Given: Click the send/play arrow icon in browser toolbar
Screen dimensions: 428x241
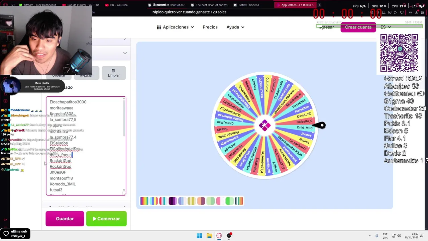Looking at the screenshot, I should point(396,12).
